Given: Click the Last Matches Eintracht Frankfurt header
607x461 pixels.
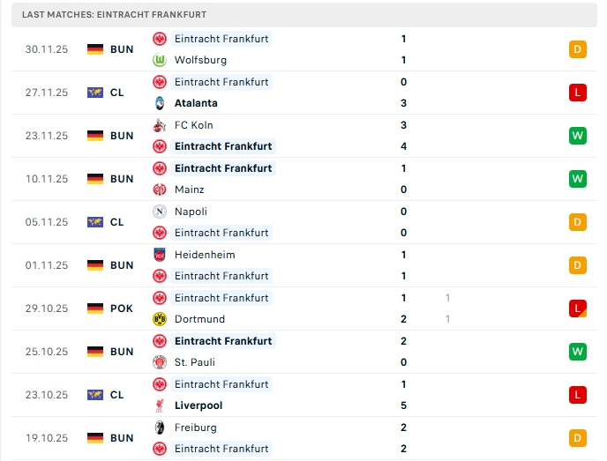Looking at the screenshot, I should click(x=115, y=15).
